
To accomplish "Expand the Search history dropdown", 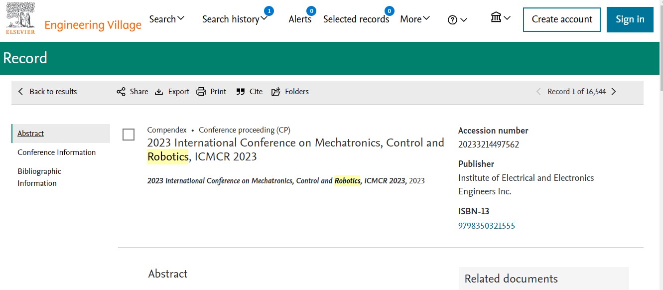I will [264, 19].
